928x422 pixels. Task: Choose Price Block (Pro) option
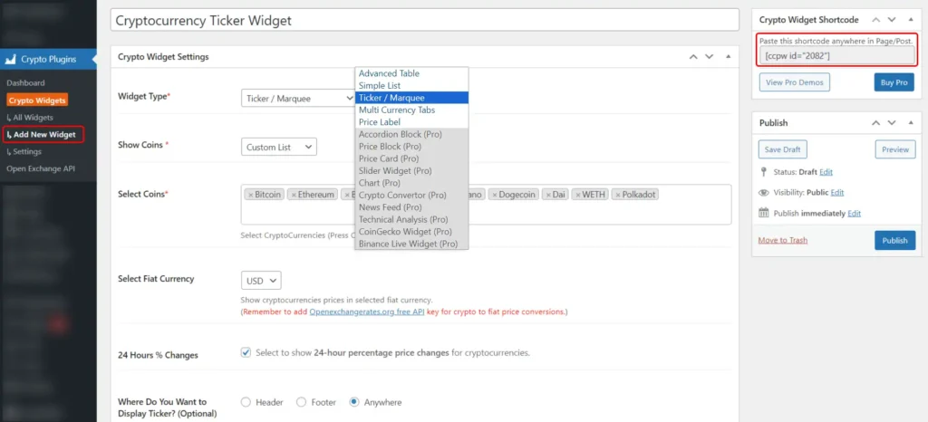[412, 146]
